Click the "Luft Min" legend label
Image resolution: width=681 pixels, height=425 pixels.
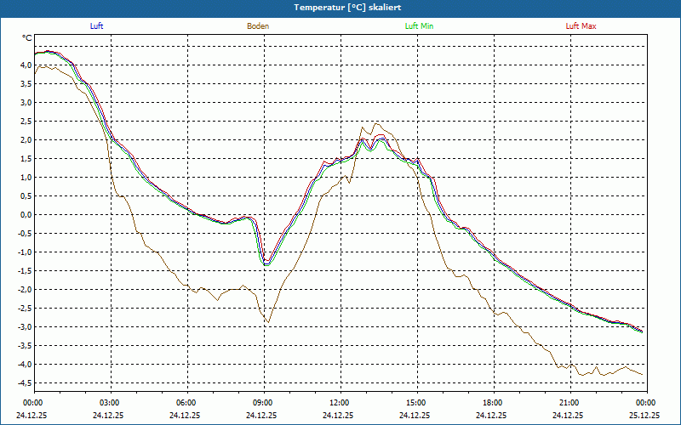click(x=419, y=26)
